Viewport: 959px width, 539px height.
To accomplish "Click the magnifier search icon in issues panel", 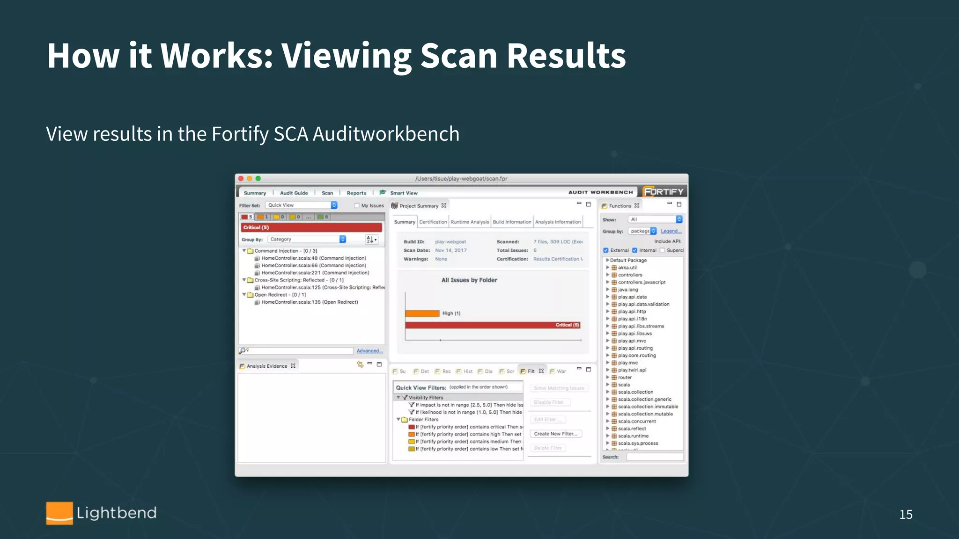I will 242,350.
